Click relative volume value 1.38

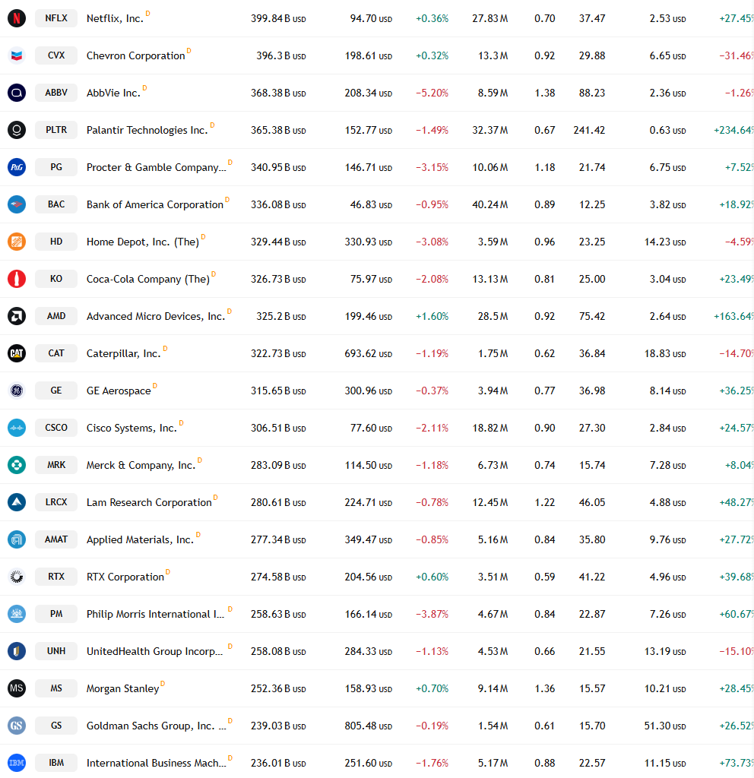544,93
